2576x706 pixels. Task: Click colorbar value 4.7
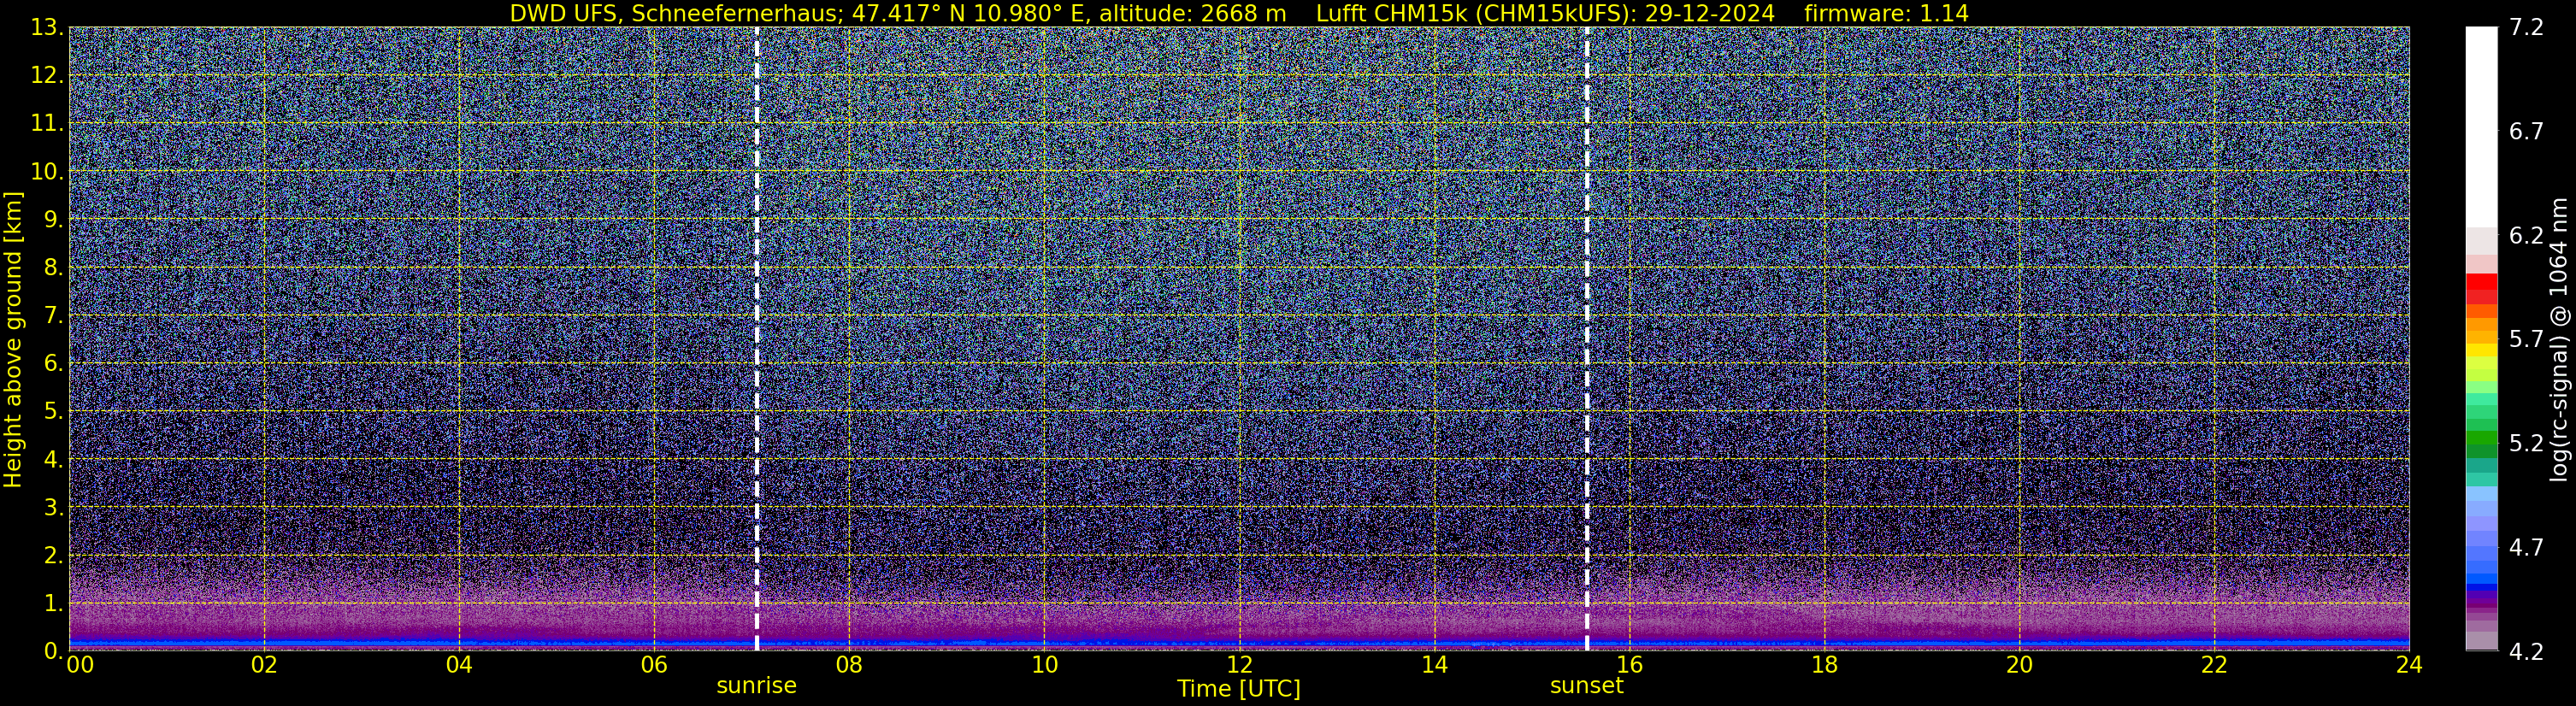[x=2526, y=547]
